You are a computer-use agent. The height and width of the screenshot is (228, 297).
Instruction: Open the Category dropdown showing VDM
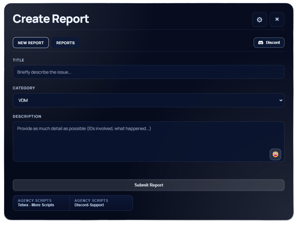[x=148, y=100]
